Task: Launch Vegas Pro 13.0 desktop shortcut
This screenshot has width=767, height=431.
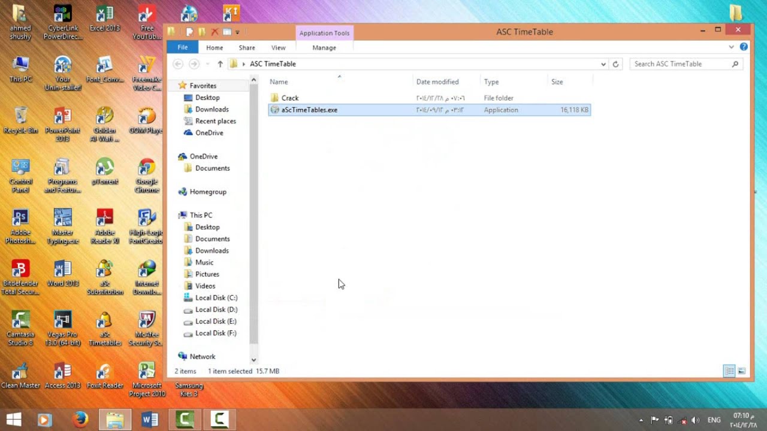Action: [62, 329]
